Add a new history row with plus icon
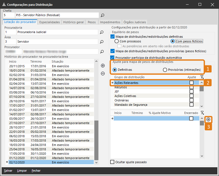The image size is (219, 176). (x=103, y=66)
